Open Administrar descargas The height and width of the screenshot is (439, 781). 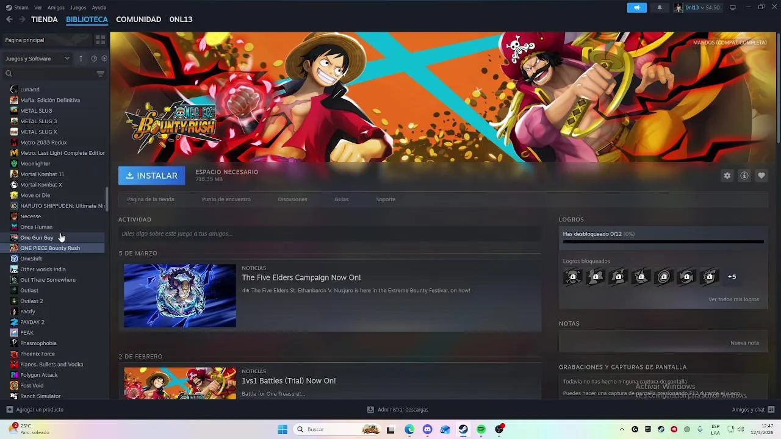(x=398, y=410)
